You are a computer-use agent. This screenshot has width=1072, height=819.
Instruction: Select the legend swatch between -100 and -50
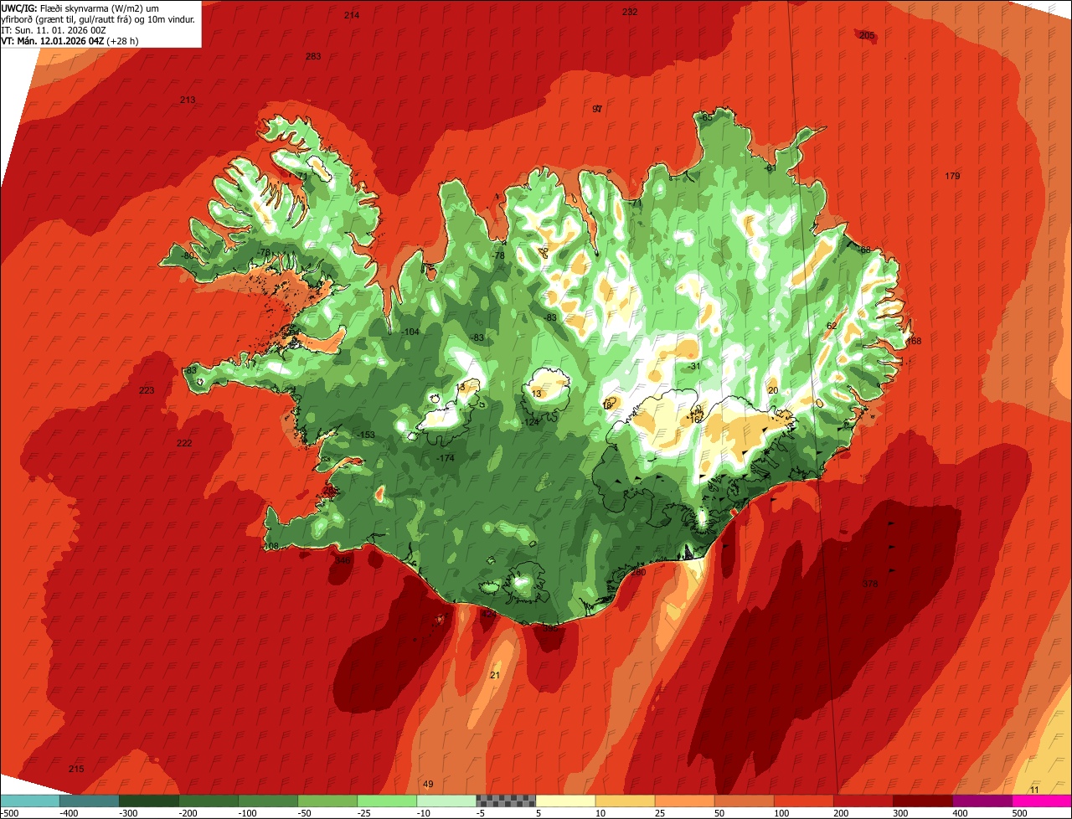(x=267, y=801)
